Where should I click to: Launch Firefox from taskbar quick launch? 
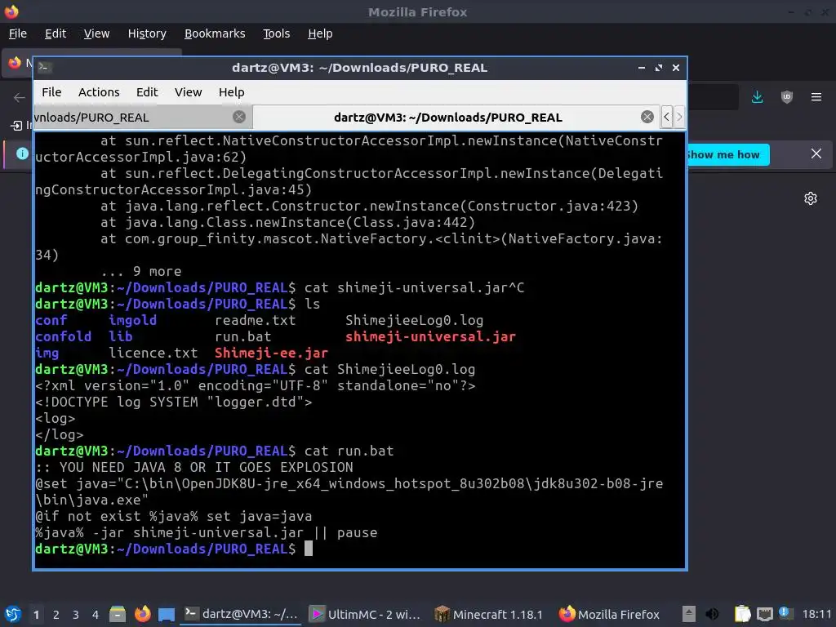pyautogui.click(x=142, y=614)
